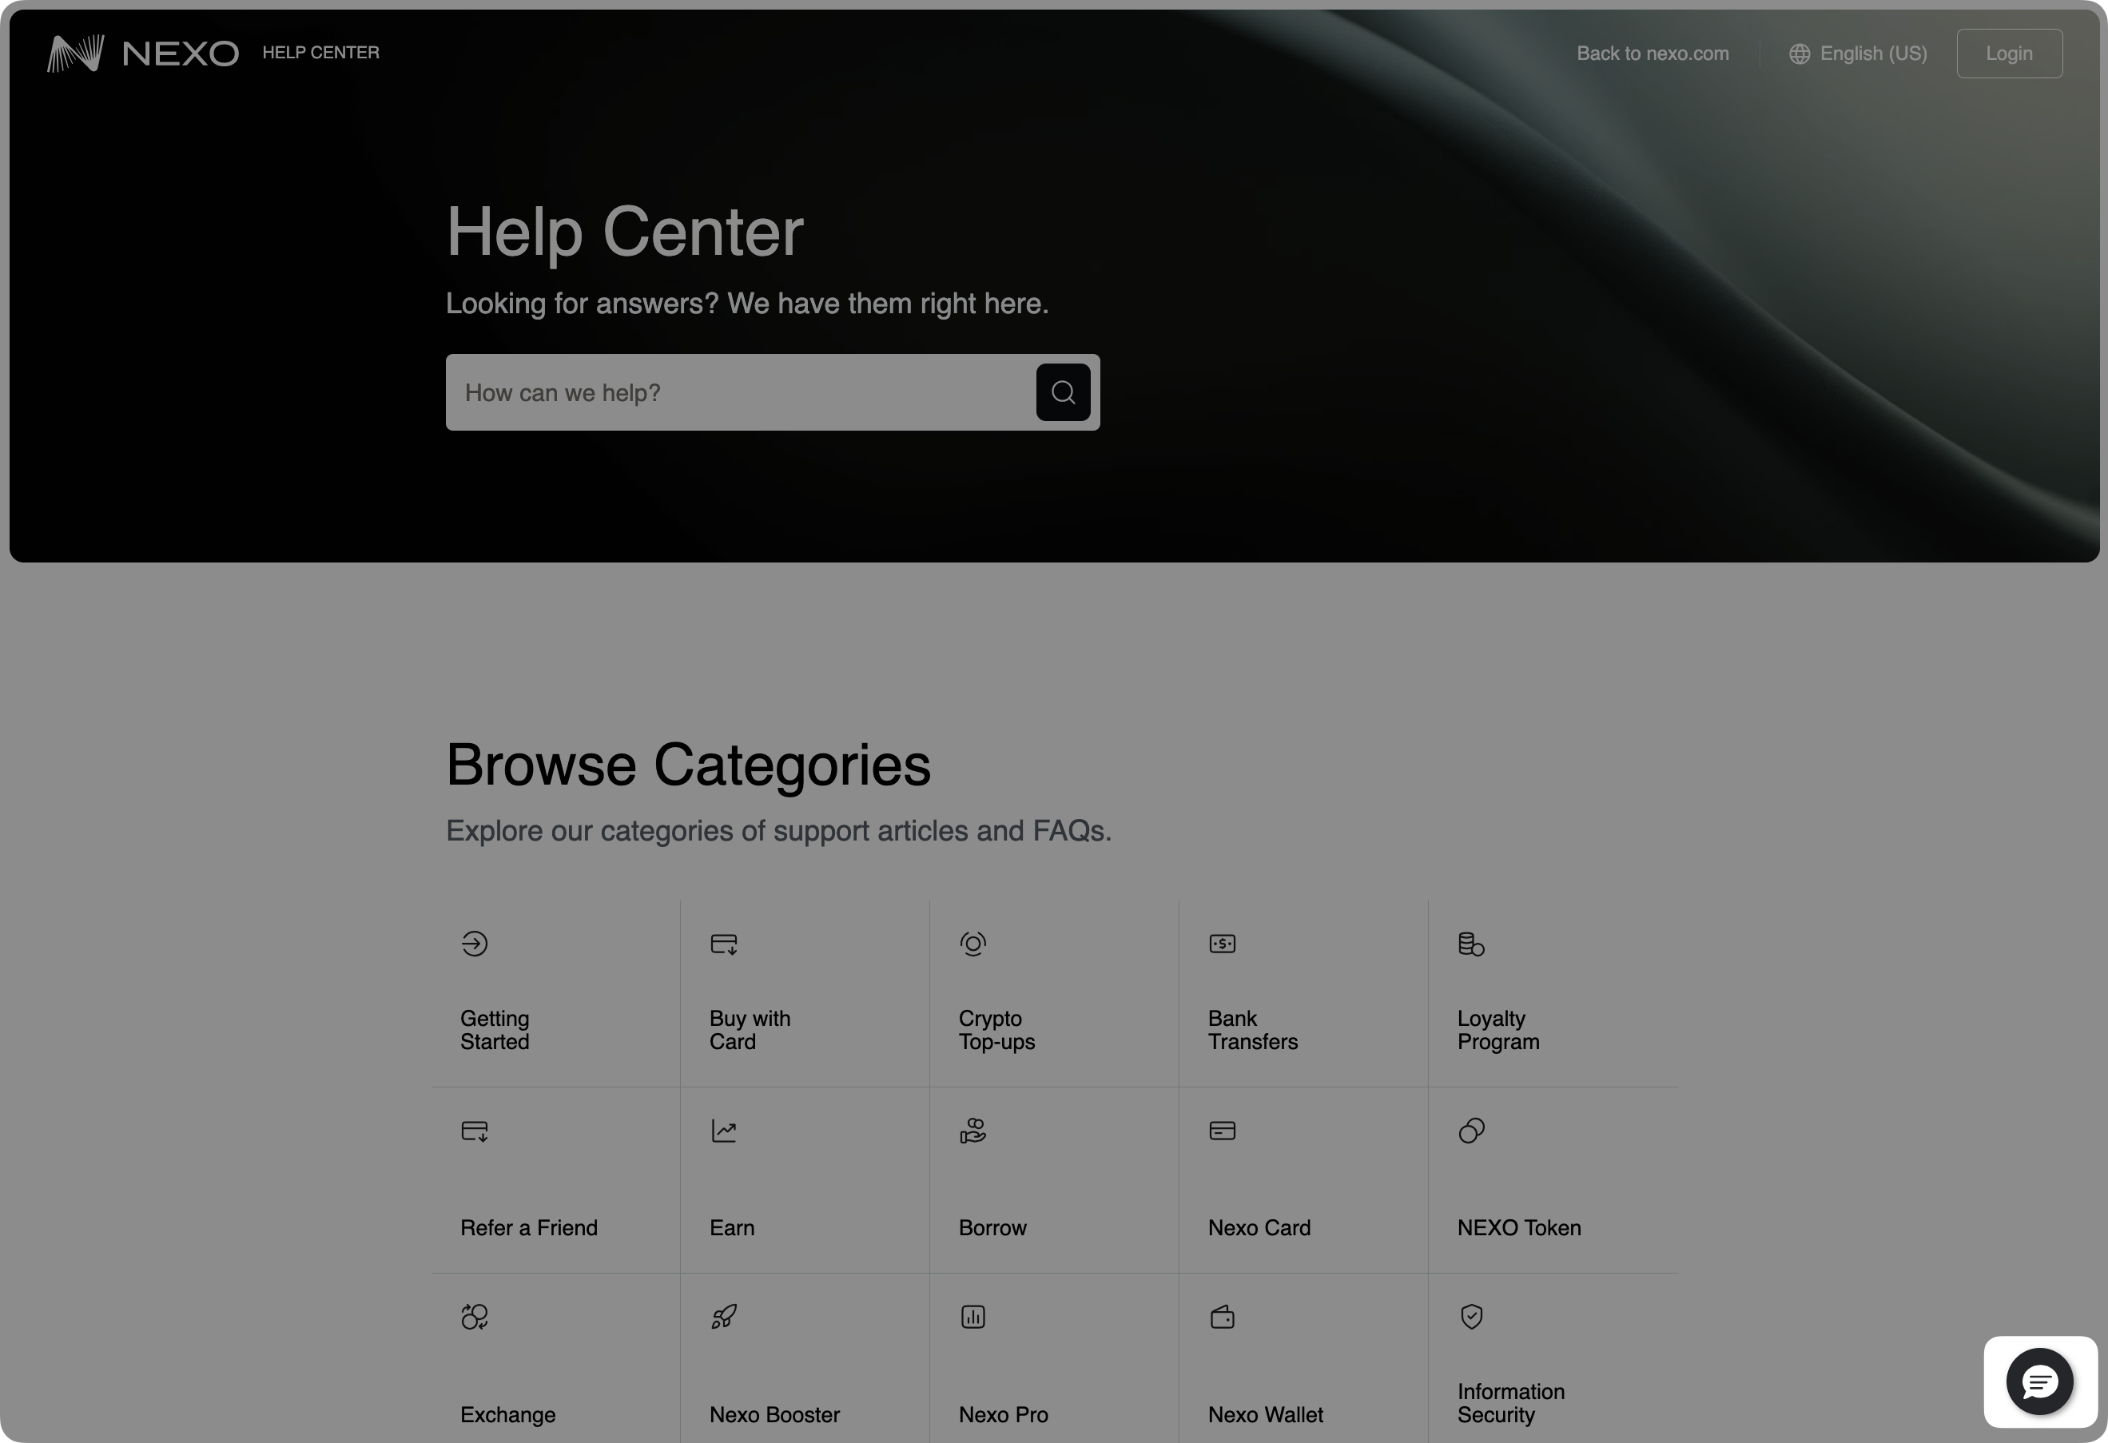The height and width of the screenshot is (1443, 2108).
Task: Open the Nexo Booster rocket icon
Action: click(724, 1317)
